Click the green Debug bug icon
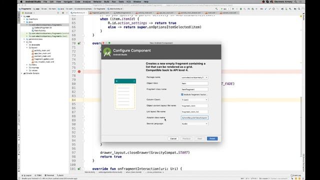 click(x=241, y=9)
